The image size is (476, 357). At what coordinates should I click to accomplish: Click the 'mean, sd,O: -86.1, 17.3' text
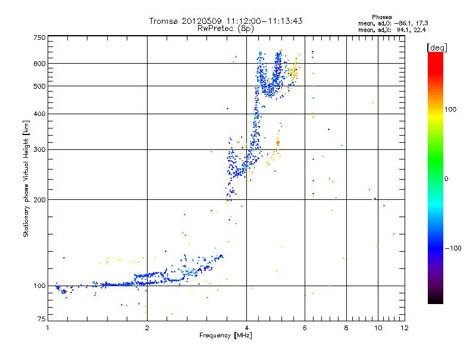click(393, 23)
